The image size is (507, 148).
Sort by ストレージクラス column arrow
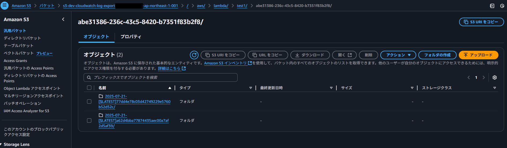click(x=495, y=88)
